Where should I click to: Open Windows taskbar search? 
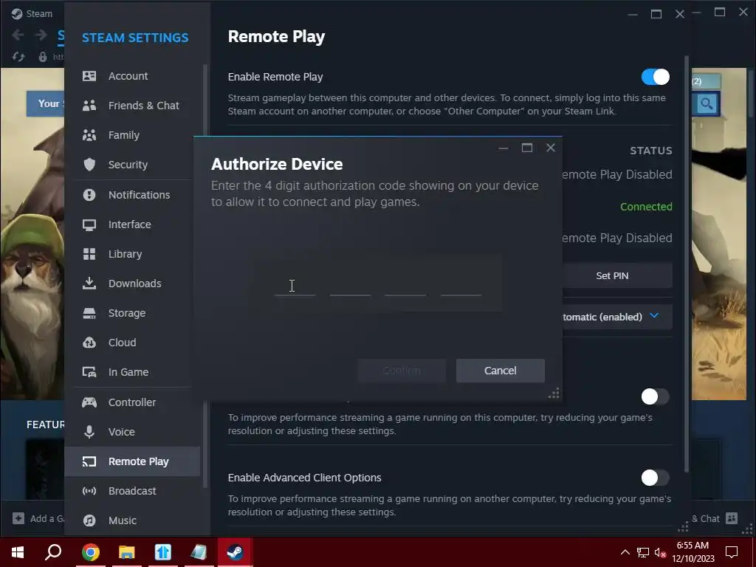pyautogui.click(x=53, y=552)
